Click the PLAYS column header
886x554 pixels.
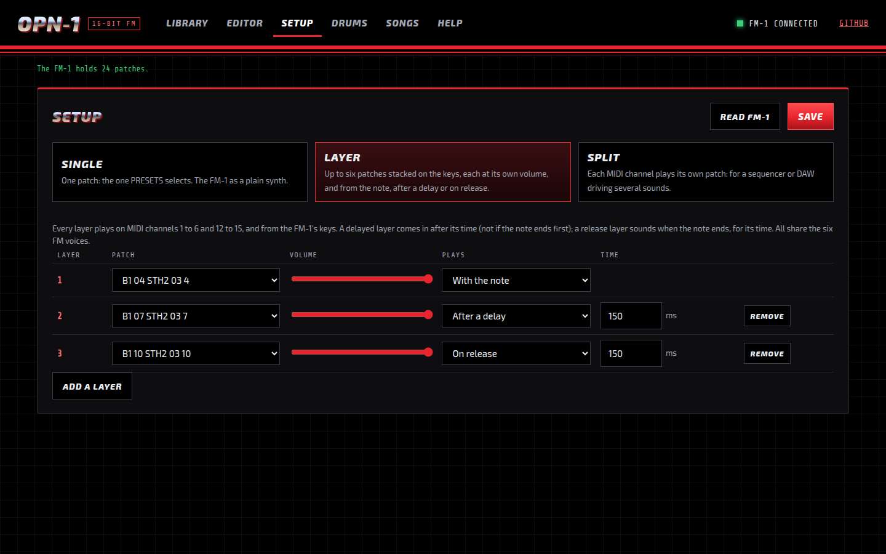[x=453, y=255]
